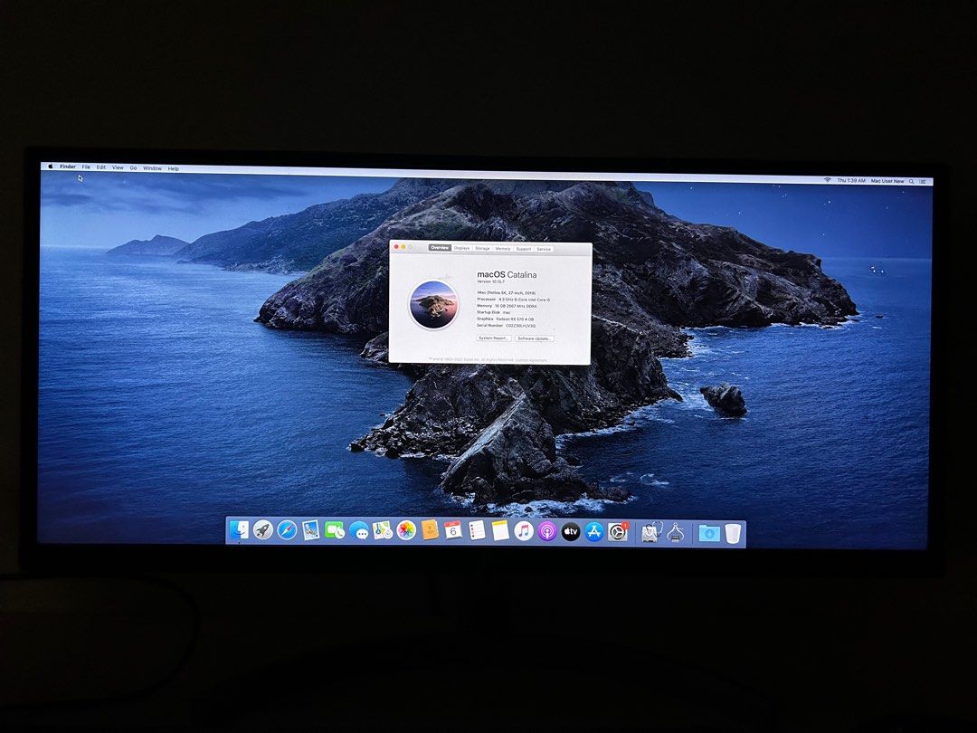Launch Reminders list icon in Dock
The height and width of the screenshot is (733, 977).
click(x=477, y=531)
